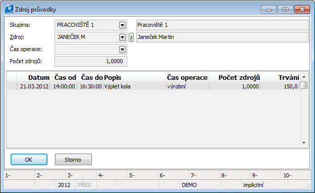
Task: Select the cell 14:00:00
Action: pos(63,86)
